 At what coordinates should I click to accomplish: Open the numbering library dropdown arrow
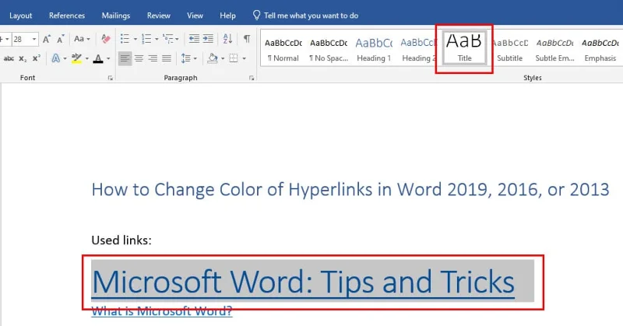pos(157,40)
